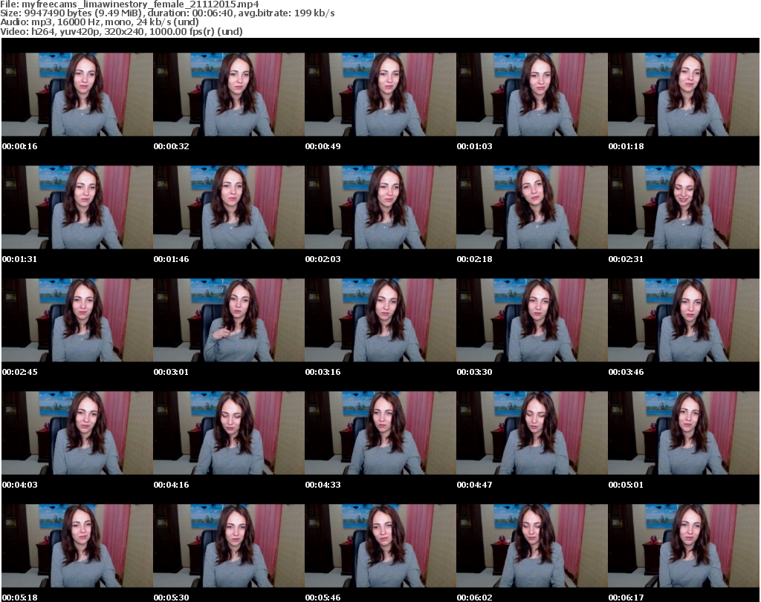Click the 00:03:16 timestamp label
761x602 pixels.
click(x=323, y=372)
